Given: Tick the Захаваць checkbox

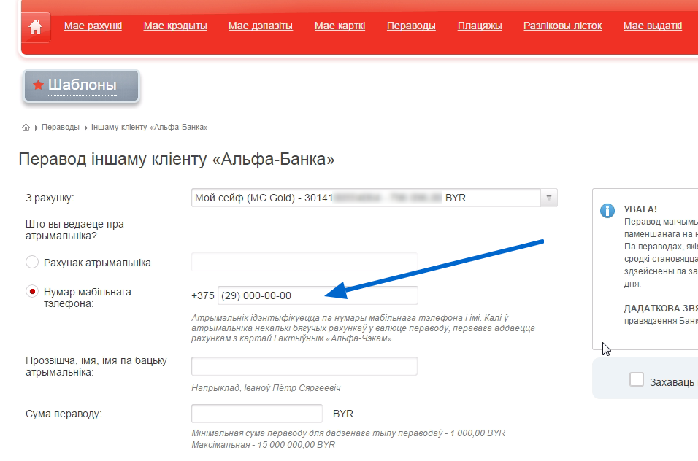Looking at the screenshot, I should [x=637, y=380].
